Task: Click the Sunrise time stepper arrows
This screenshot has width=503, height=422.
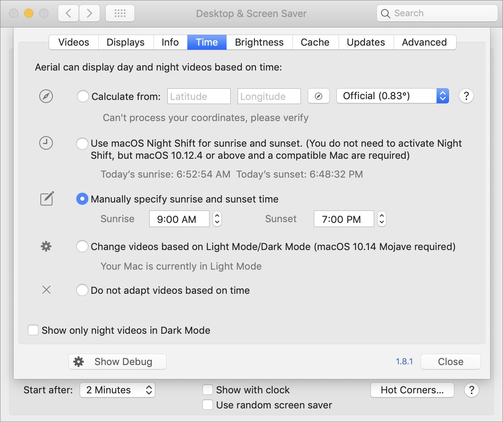Action: point(217,219)
